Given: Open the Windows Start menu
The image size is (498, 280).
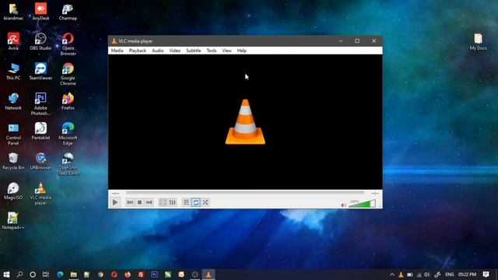Looking at the screenshot, I should tap(6, 275).
